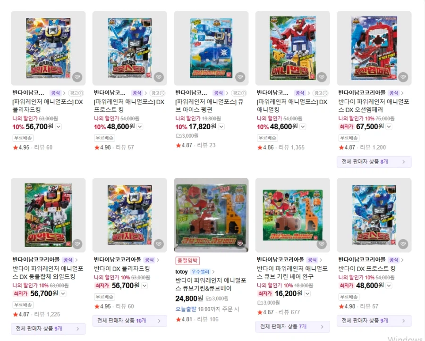Click heart icon on 반다이 DX 프로스트 킹 image

tap(403, 244)
